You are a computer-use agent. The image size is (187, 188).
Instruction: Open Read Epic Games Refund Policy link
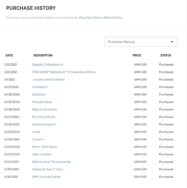pyautogui.click(x=100, y=18)
